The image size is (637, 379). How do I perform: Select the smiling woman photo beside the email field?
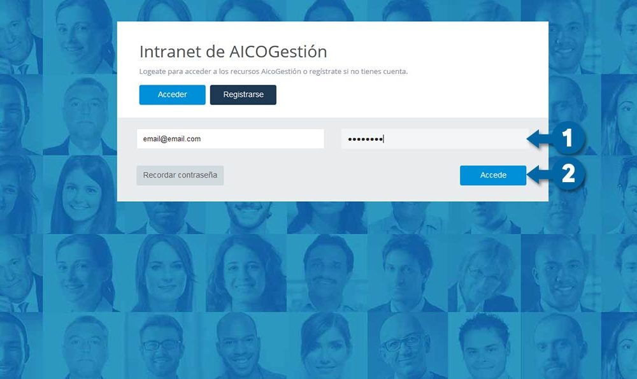(80, 194)
